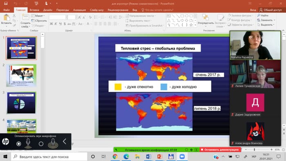Screen dimensions: 286x161
Task: Click Общий доступ share button
Action: tap(270, 10)
